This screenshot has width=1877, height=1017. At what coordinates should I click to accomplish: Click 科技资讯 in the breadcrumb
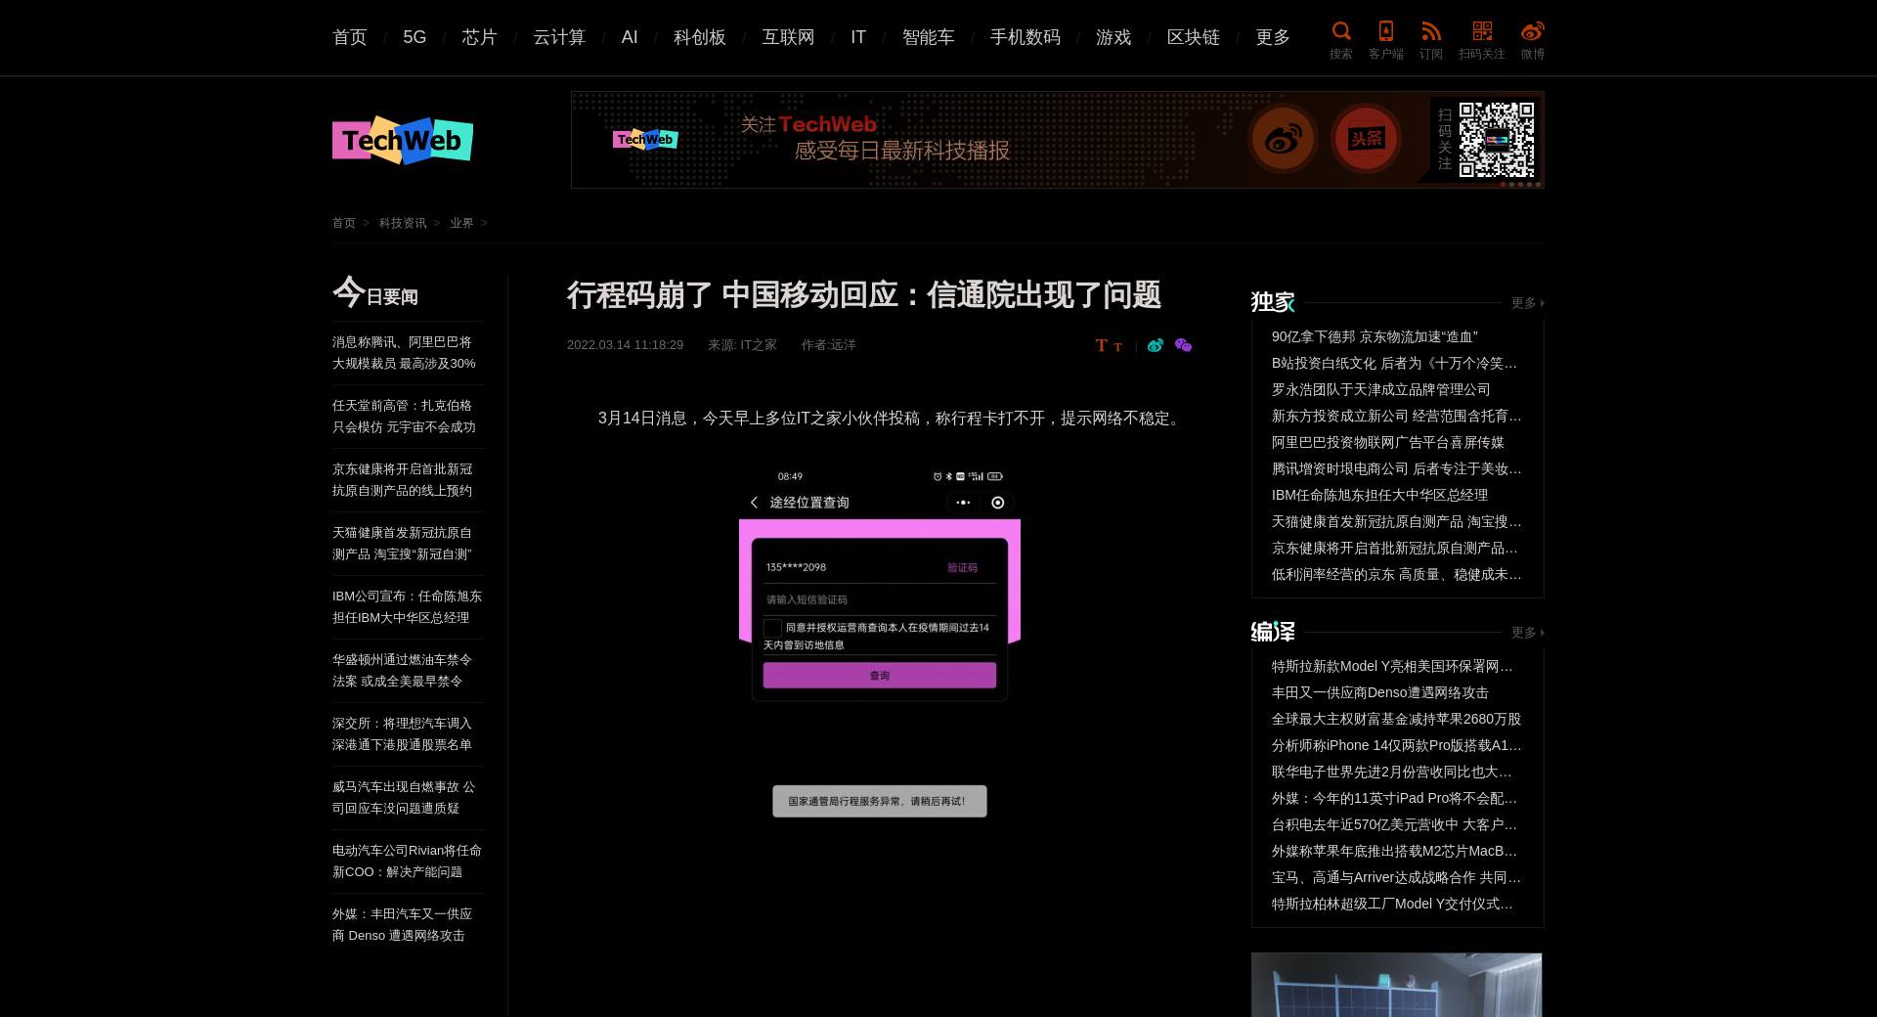tap(403, 223)
